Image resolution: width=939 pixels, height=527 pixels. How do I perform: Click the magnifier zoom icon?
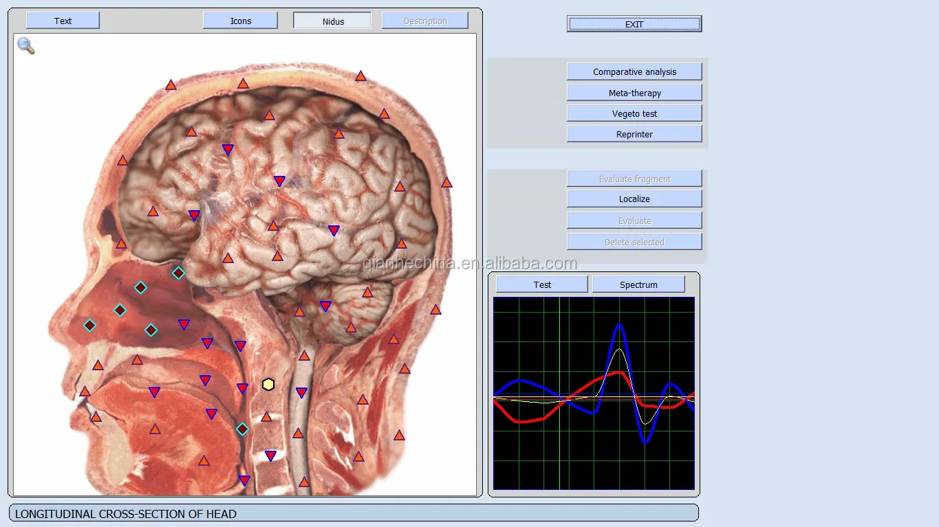(25, 46)
